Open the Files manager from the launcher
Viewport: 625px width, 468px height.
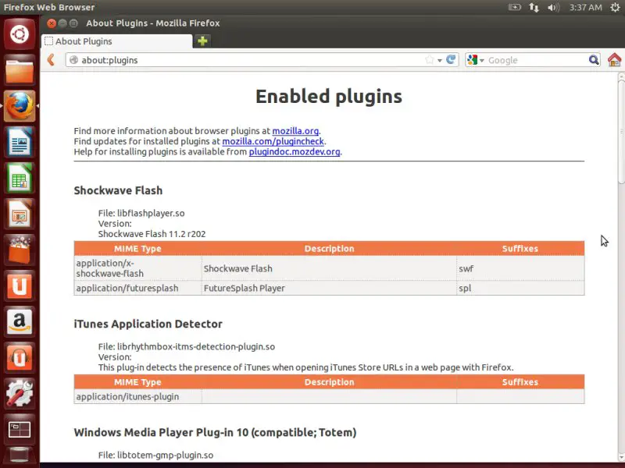[x=19, y=70]
